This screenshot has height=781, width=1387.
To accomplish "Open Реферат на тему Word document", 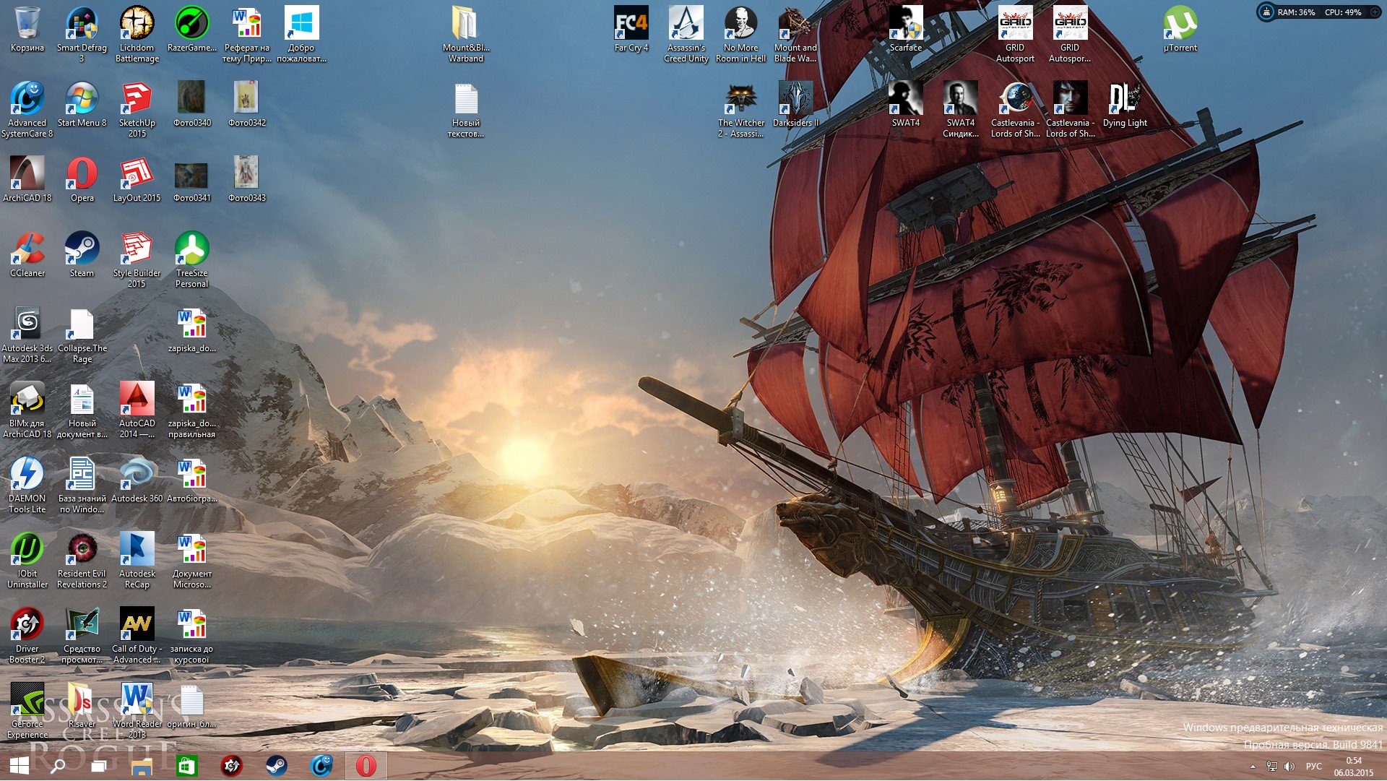I will coord(246,34).
